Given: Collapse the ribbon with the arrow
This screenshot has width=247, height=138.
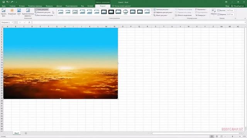Looking at the screenshot, I should click(245, 18).
